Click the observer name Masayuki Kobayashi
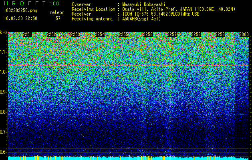The image size is (252, 160). click(144, 4)
